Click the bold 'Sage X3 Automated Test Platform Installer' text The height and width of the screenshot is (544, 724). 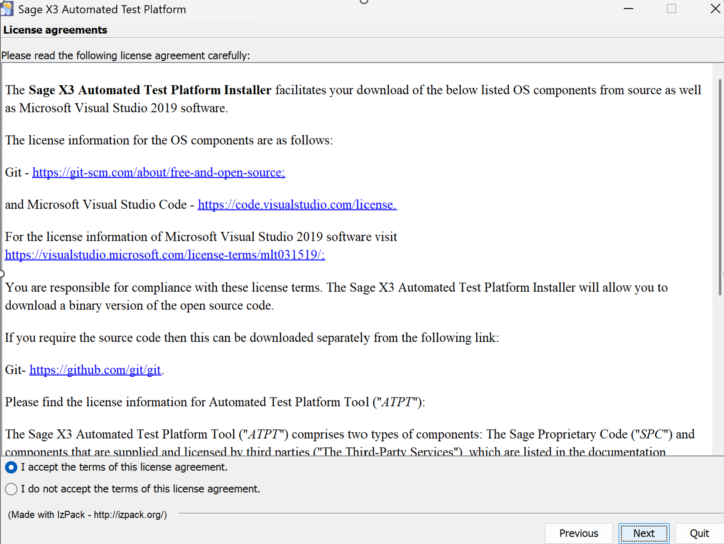[x=150, y=90]
